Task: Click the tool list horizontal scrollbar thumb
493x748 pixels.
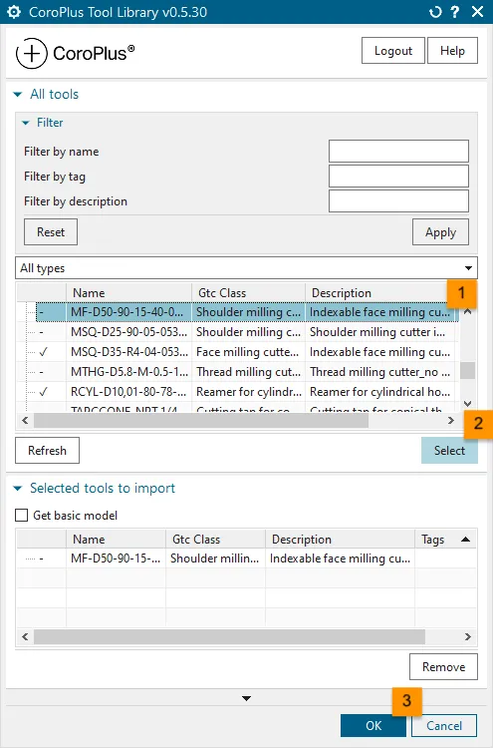Action: click(201, 420)
